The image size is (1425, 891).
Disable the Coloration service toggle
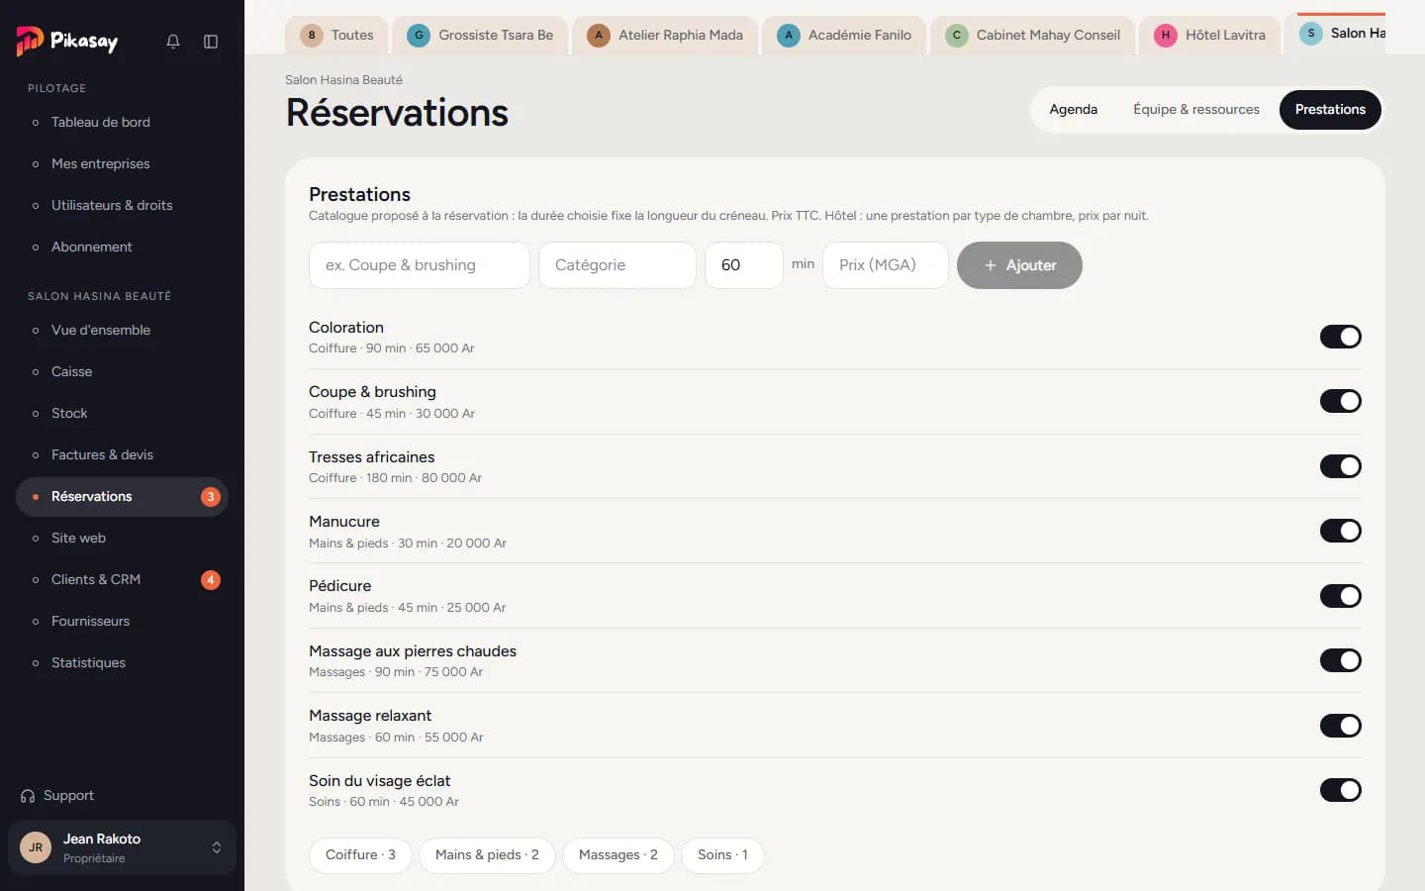1341,337
